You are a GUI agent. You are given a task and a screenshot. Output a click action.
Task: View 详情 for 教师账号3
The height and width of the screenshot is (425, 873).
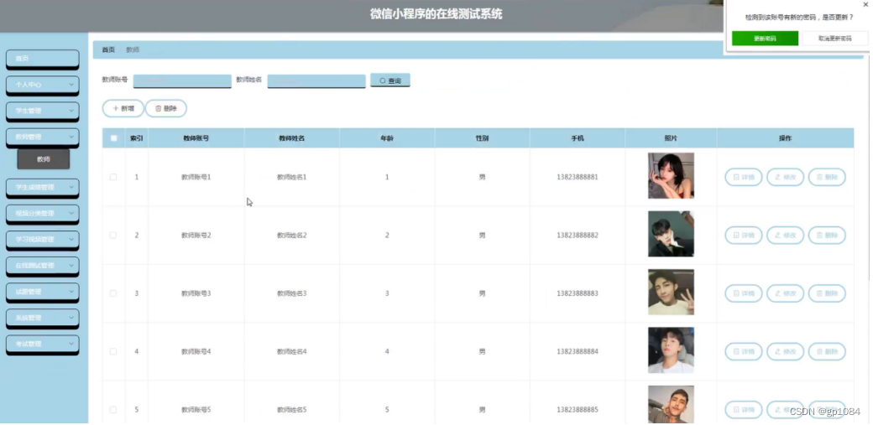tap(743, 293)
